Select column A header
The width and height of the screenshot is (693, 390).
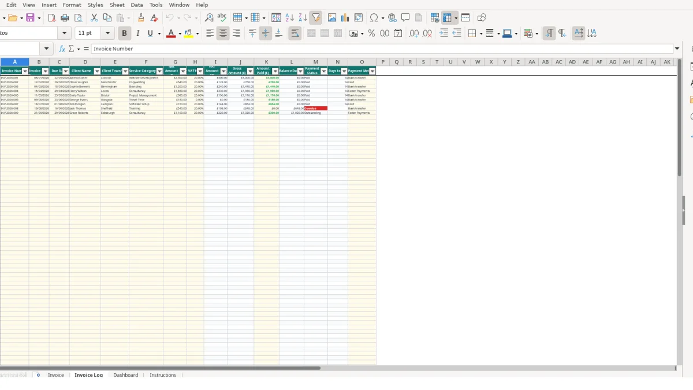(14, 62)
